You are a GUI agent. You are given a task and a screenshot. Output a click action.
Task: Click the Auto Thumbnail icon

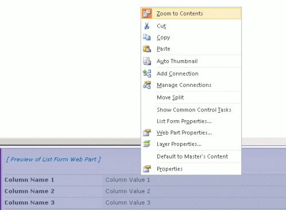pyautogui.click(x=147, y=61)
